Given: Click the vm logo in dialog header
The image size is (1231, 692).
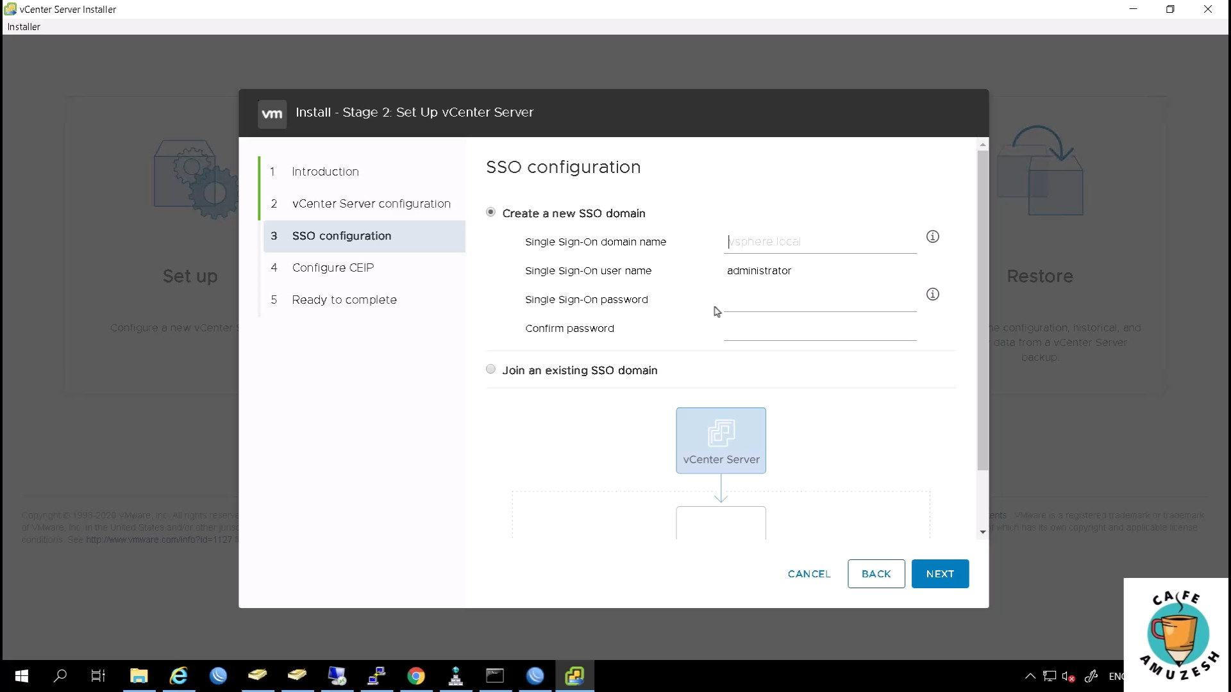Looking at the screenshot, I should (x=272, y=114).
